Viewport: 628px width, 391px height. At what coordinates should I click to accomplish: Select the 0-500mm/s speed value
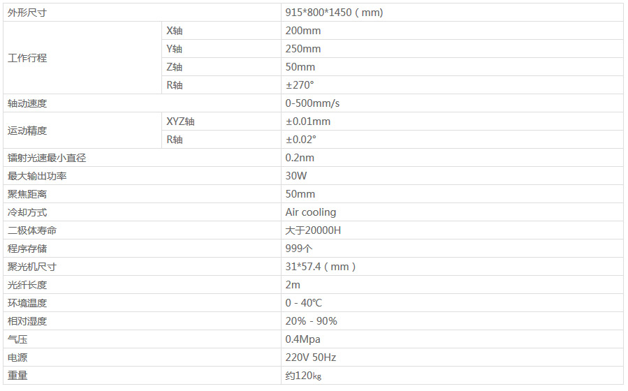313,103
